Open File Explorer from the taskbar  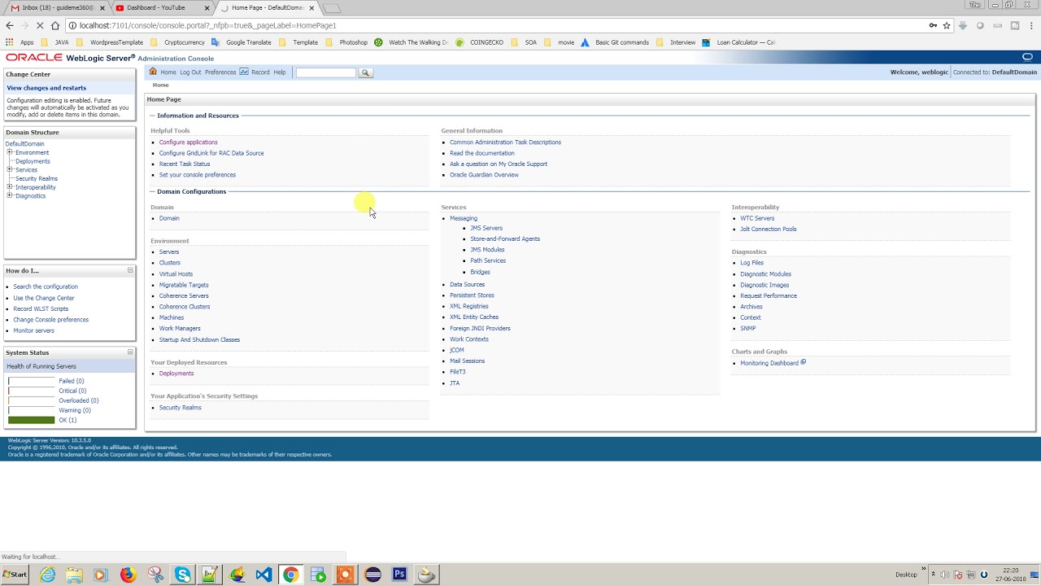pyautogui.click(x=74, y=575)
